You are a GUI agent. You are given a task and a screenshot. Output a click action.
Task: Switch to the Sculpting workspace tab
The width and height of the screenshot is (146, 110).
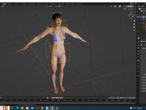tap(17, 4)
